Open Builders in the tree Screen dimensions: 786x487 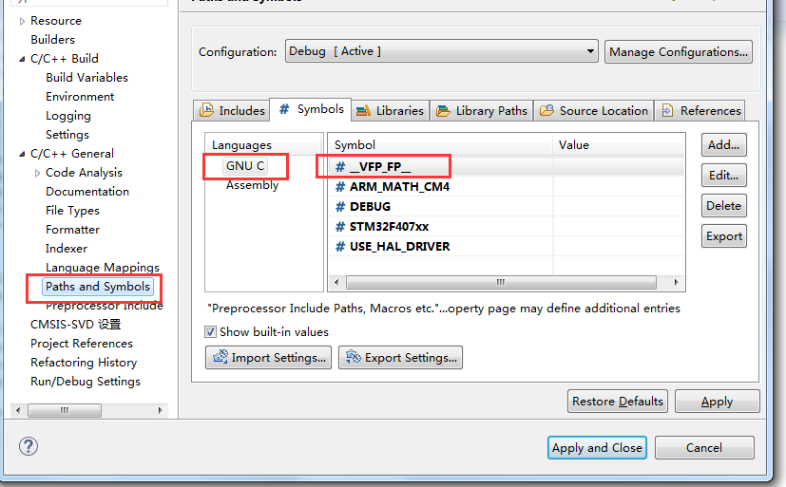coord(52,40)
